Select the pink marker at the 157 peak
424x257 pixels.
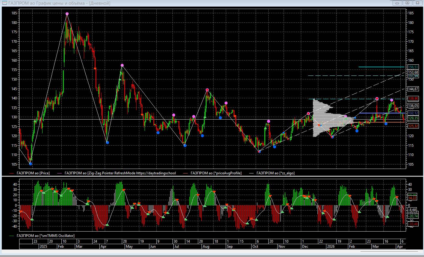click(x=122, y=65)
